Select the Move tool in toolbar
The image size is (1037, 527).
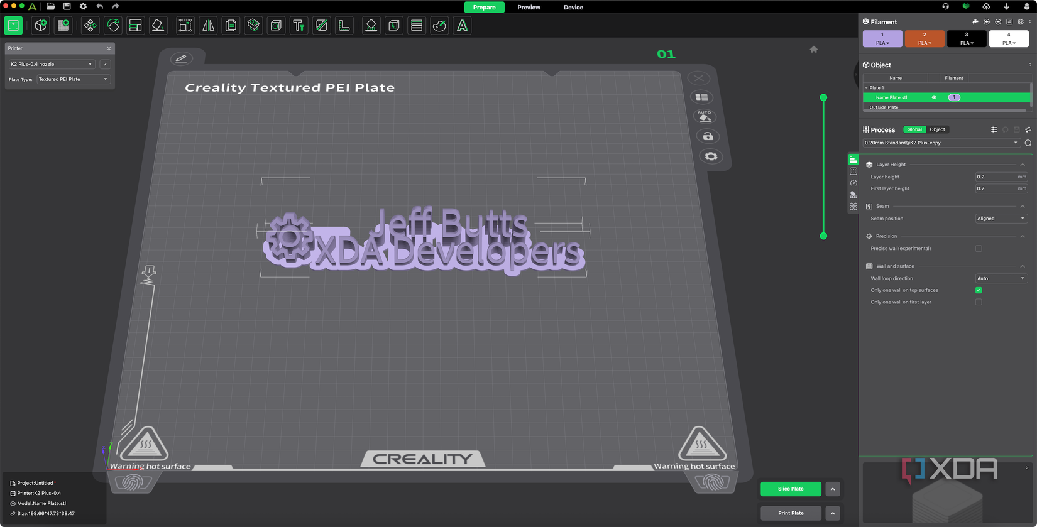pyautogui.click(x=91, y=26)
